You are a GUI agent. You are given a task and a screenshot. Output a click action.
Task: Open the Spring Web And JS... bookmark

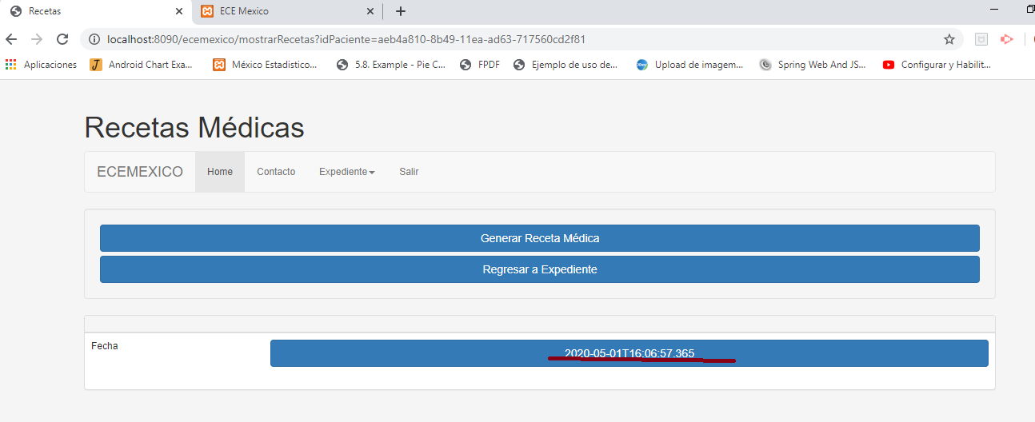point(813,65)
